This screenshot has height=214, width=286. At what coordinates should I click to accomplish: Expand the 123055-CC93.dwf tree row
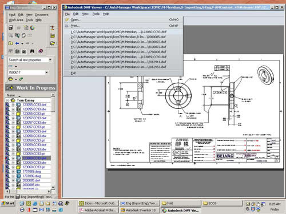pos(13,104)
